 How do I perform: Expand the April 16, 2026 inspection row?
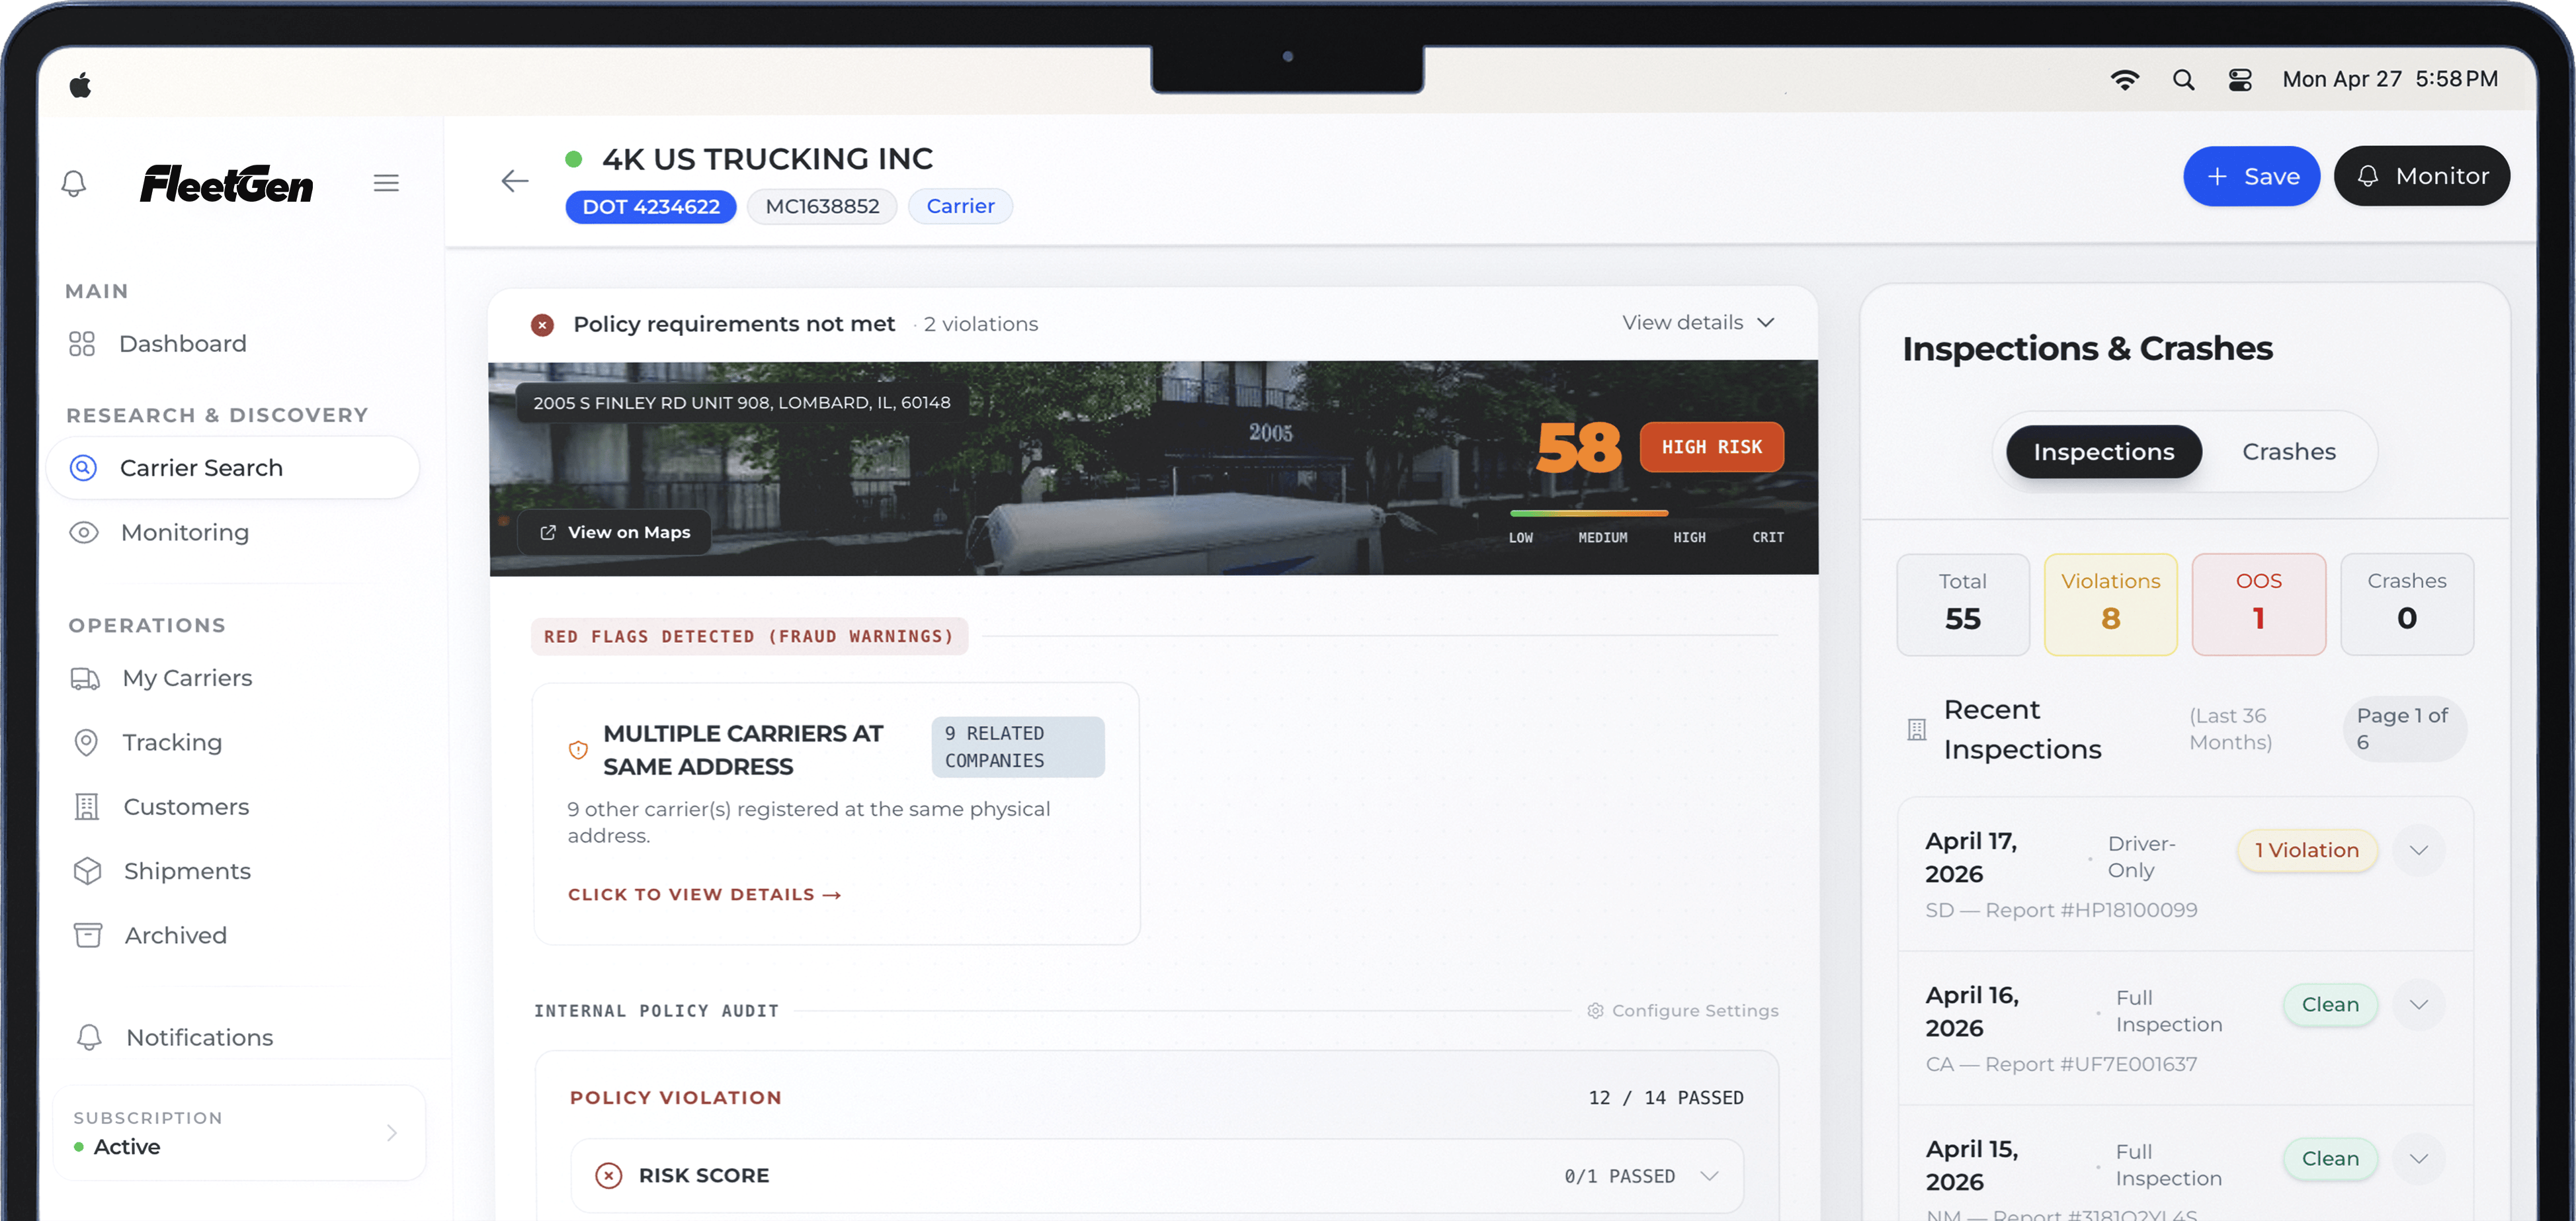click(x=2418, y=1005)
